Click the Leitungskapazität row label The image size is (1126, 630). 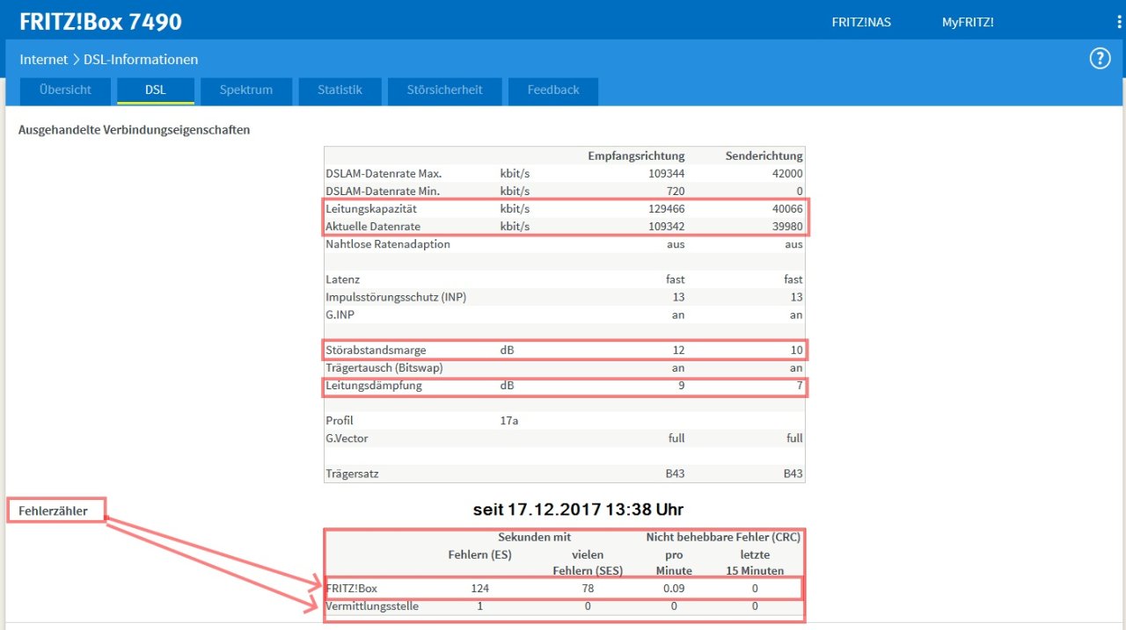tap(370, 209)
